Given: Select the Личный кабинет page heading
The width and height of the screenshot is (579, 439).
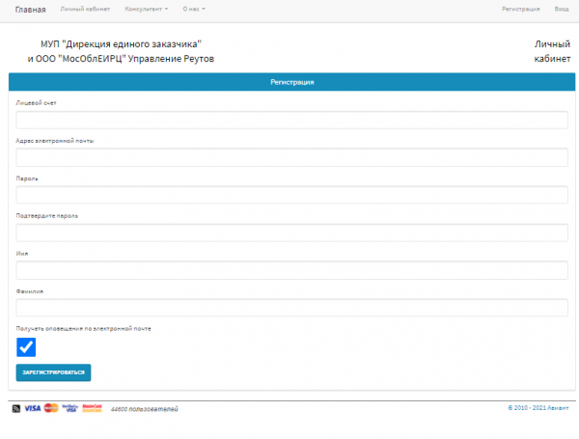Looking at the screenshot, I should (x=552, y=51).
